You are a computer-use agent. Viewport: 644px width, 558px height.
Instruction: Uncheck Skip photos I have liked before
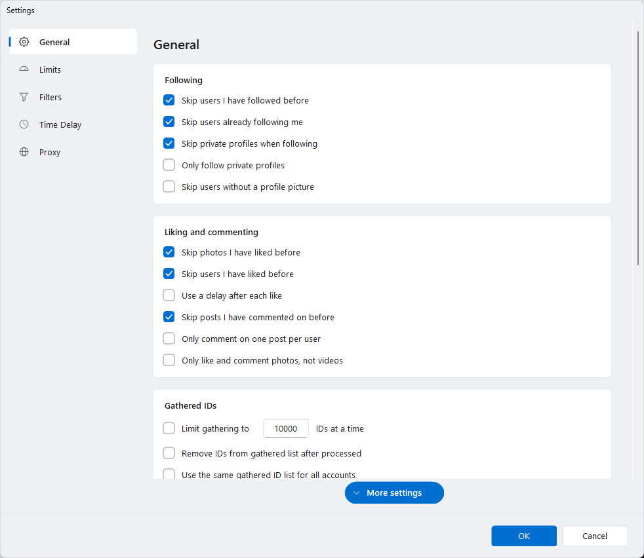(169, 252)
